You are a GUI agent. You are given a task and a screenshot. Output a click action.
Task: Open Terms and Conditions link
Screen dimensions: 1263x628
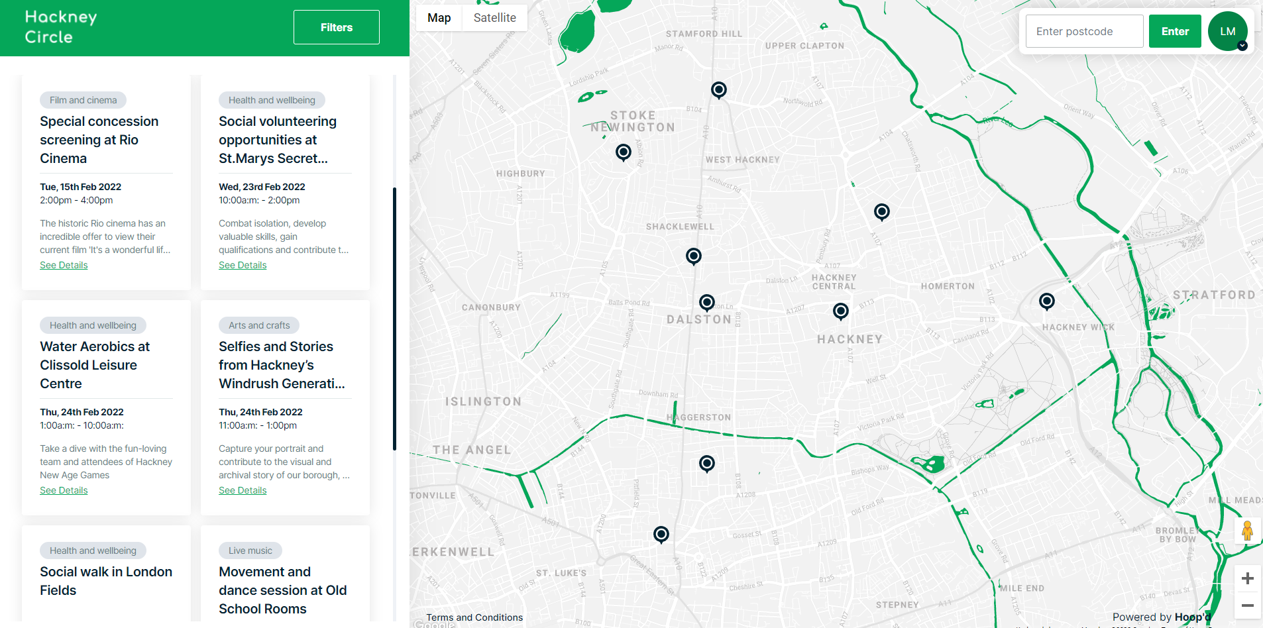(x=474, y=617)
